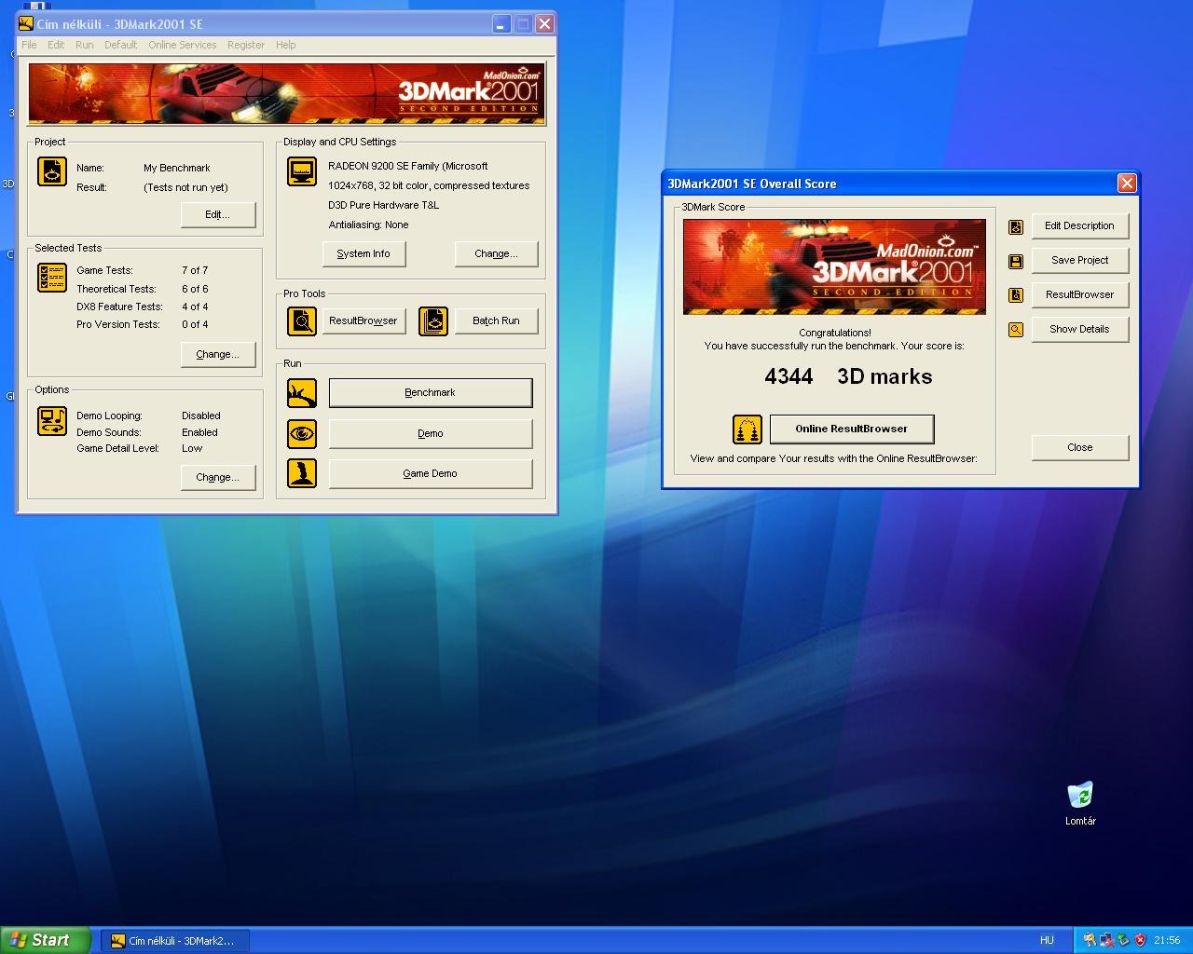Click the ResultBrowser icon in score dialog
Screen dimensions: 1193x954
coord(1016,295)
